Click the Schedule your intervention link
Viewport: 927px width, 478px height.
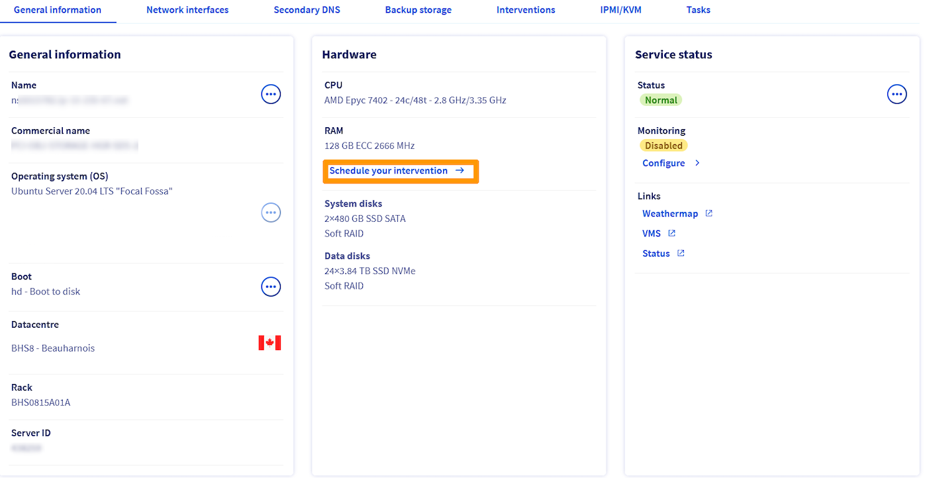[x=389, y=171]
